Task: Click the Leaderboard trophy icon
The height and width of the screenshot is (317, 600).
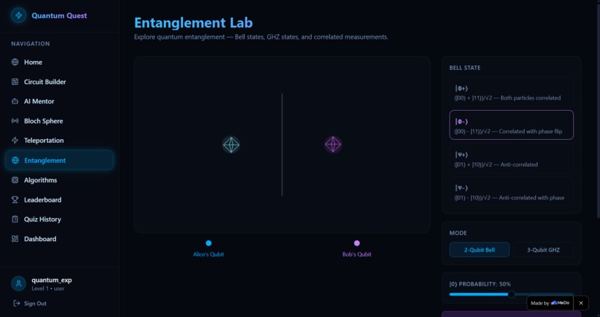Action: pos(15,199)
